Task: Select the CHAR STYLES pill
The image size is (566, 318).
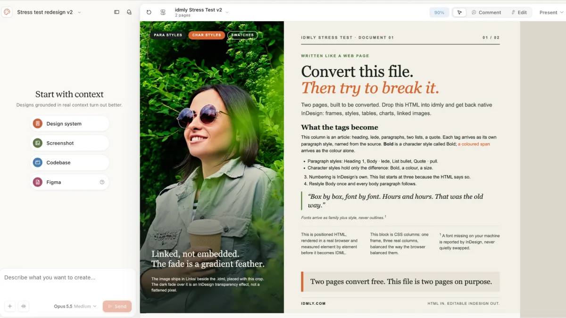Action: click(207, 35)
